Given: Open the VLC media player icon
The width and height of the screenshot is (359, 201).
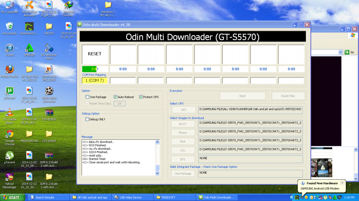Looking at the screenshot, I should pos(9,113).
